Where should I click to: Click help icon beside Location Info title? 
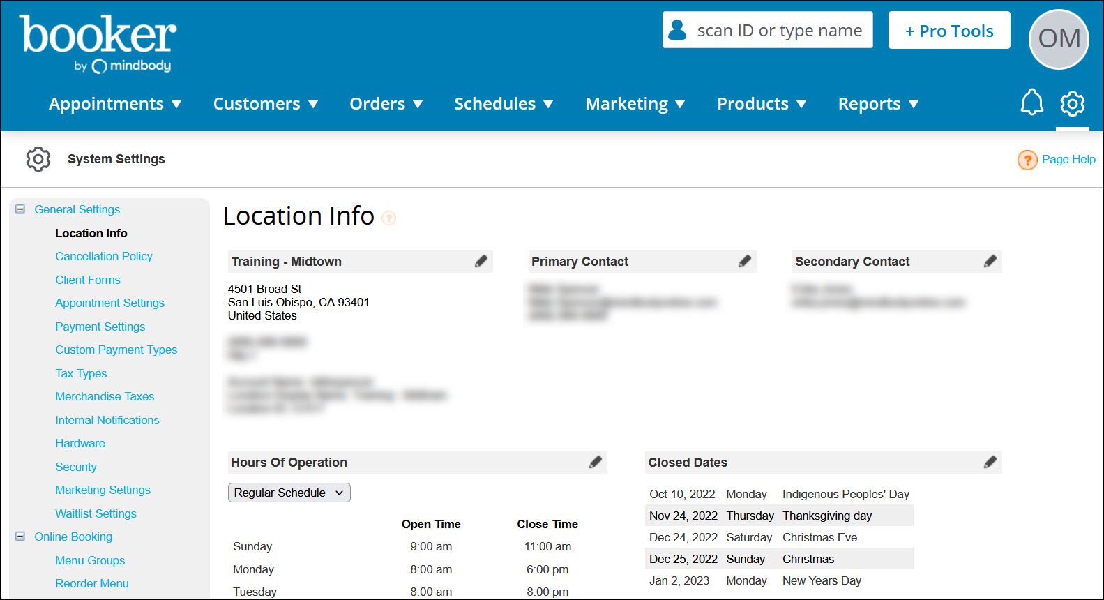coord(389,218)
